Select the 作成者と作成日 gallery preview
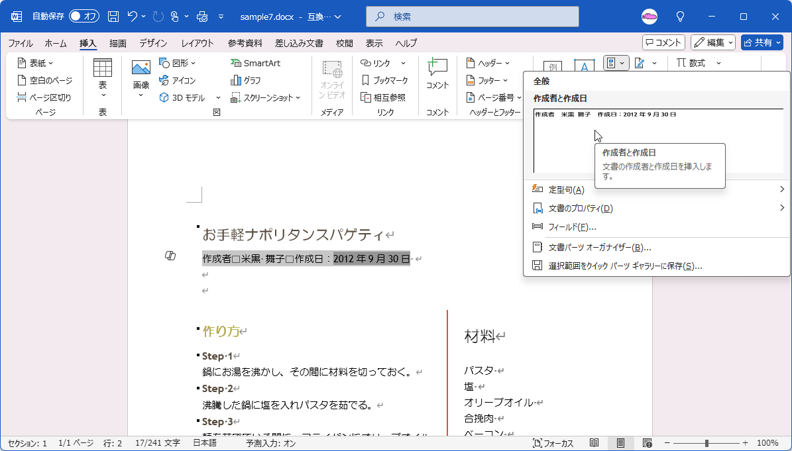Viewport: 792px width, 451px height. coord(657,140)
